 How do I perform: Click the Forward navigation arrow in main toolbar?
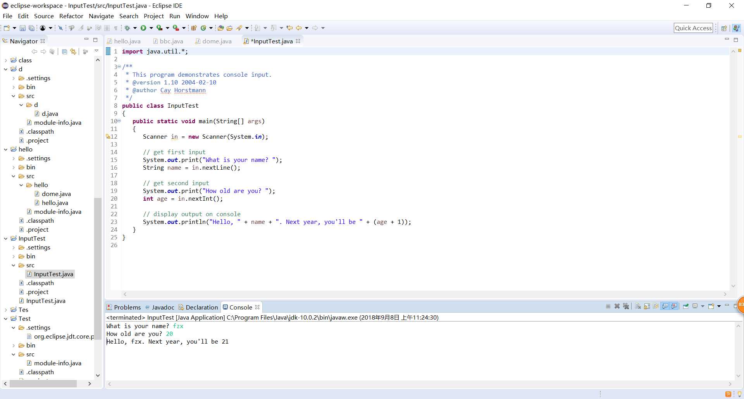click(315, 28)
